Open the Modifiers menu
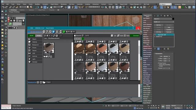196x110 pixels. point(37,4)
